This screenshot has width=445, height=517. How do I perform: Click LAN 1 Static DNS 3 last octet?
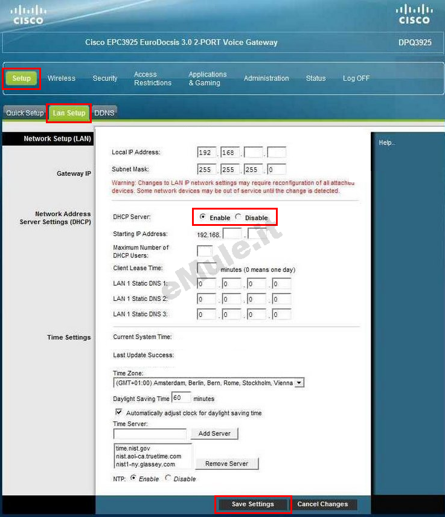pos(281,314)
